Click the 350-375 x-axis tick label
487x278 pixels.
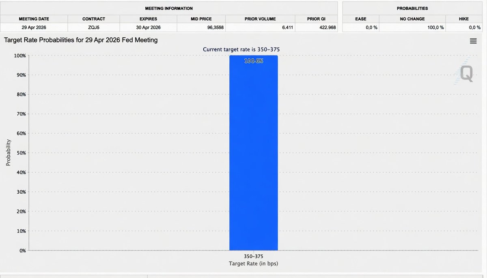click(254, 257)
